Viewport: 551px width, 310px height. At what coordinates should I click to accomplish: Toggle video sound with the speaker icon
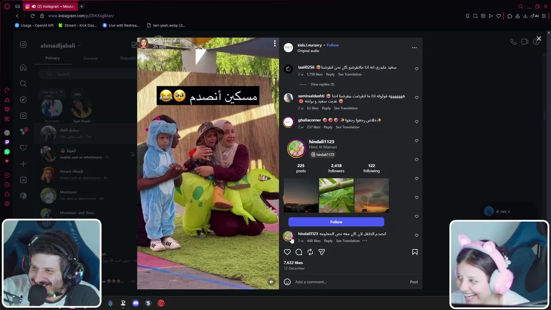(271, 282)
